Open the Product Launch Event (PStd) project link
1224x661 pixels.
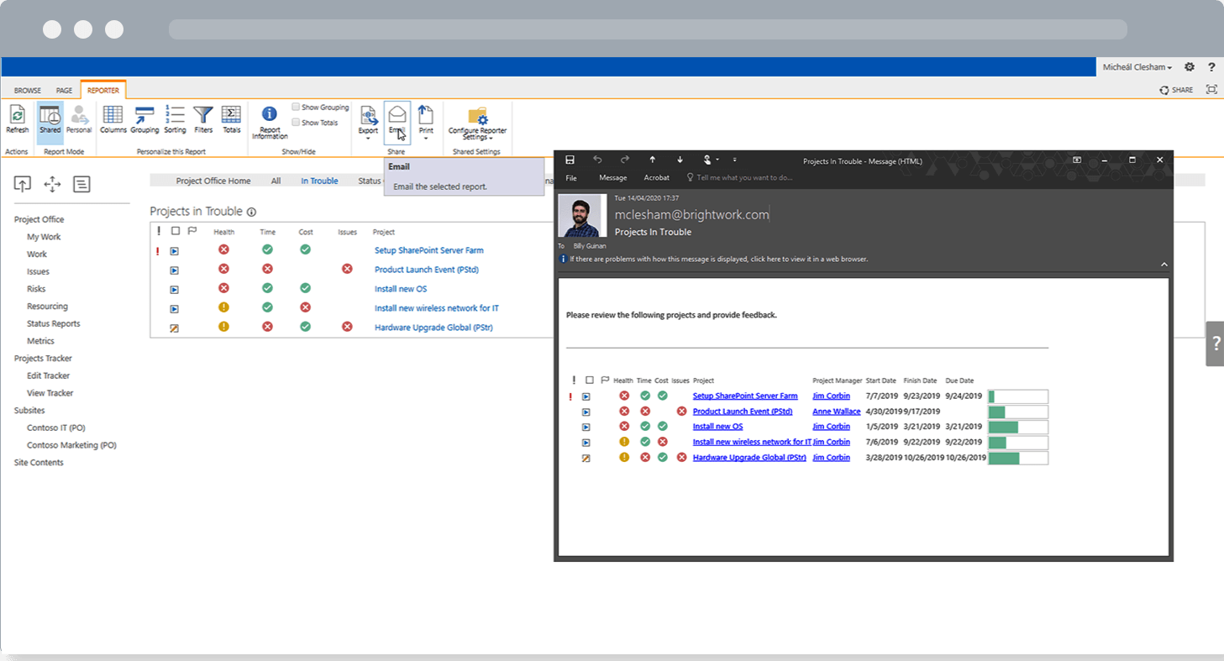pyautogui.click(x=426, y=270)
